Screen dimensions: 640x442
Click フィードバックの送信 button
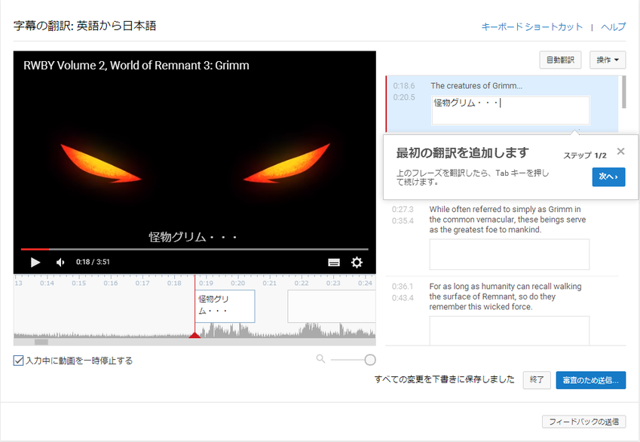(x=583, y=422)
